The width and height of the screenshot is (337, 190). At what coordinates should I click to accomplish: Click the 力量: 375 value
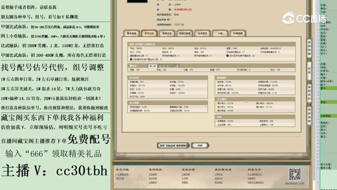click(x=187, y=70)
